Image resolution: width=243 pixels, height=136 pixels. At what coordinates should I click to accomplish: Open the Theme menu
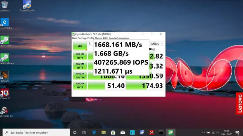98,38
